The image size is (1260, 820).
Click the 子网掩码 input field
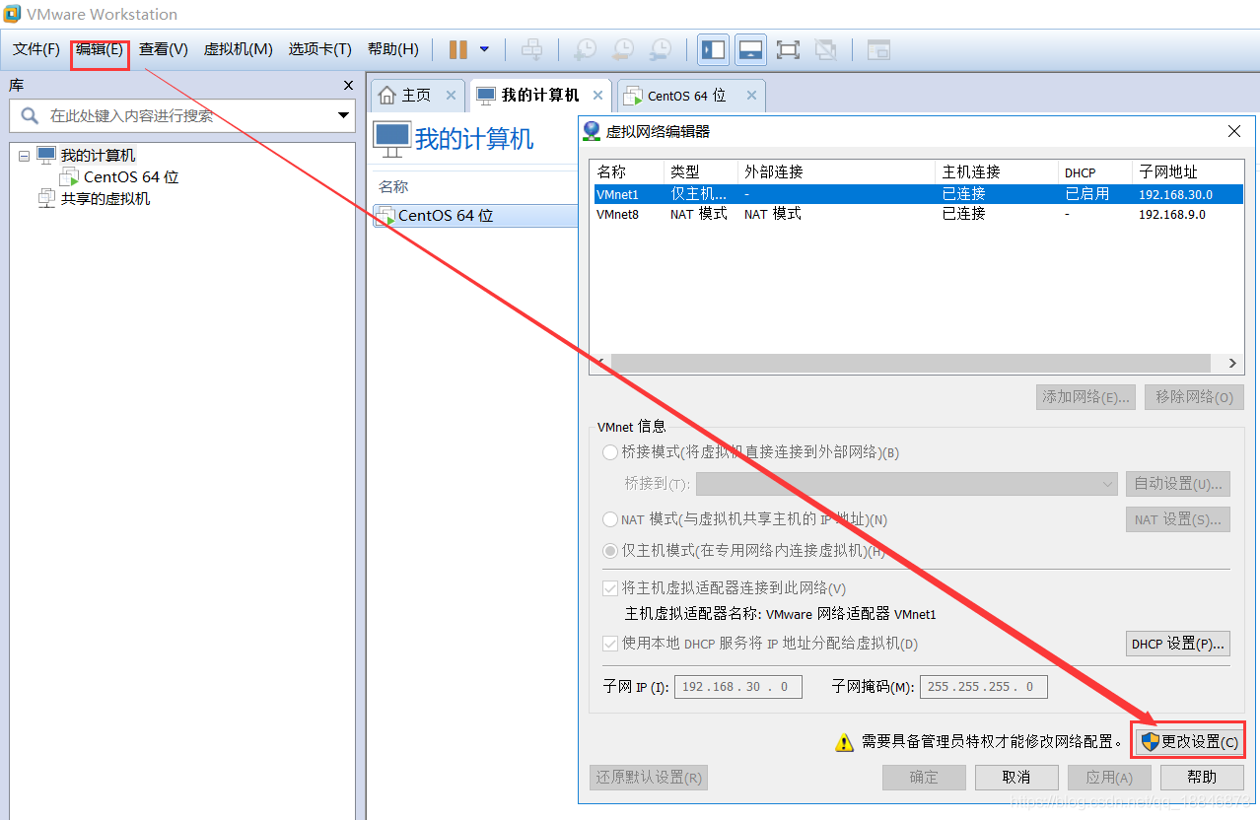point(984,687)
